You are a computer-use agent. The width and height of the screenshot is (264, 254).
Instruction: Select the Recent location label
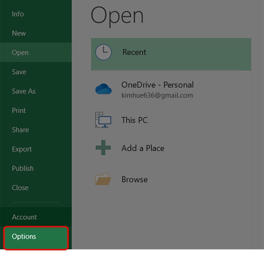coord(134,52)
